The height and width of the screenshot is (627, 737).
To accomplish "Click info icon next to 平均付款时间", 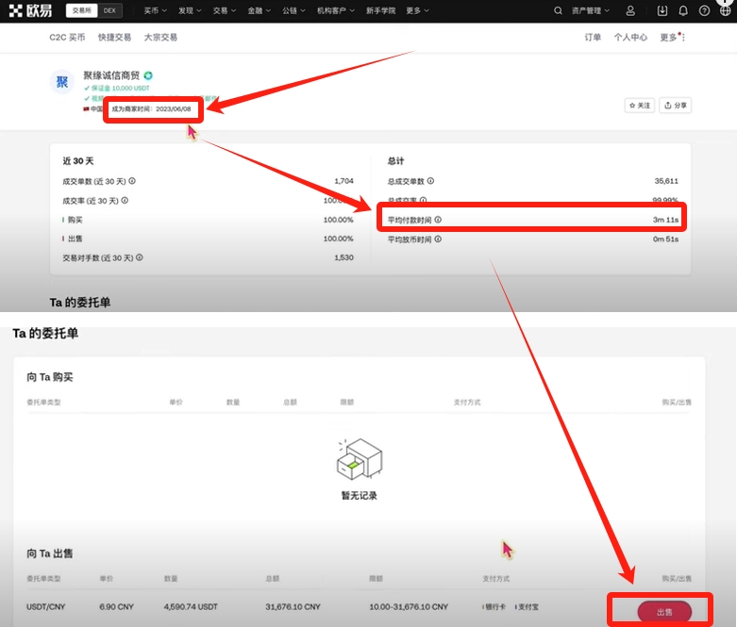I will [x=438, y=220].
